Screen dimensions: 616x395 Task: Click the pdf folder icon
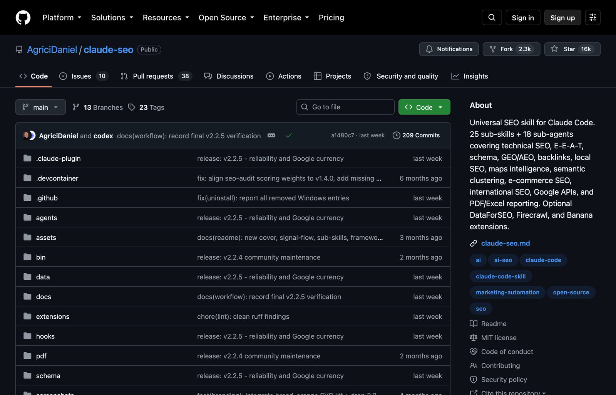point(27,356)
